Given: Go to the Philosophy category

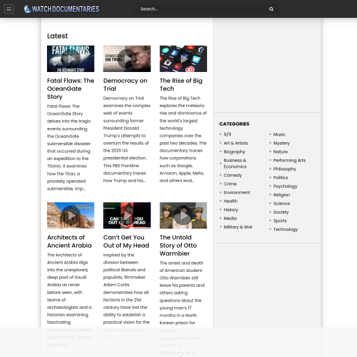Looking at the screenshot, I should (284, 169).
